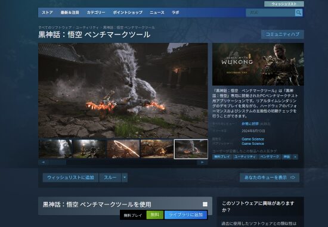Click the Game Science developer link
The height and width of the screenshot is (227, 328).
point(253,139)
